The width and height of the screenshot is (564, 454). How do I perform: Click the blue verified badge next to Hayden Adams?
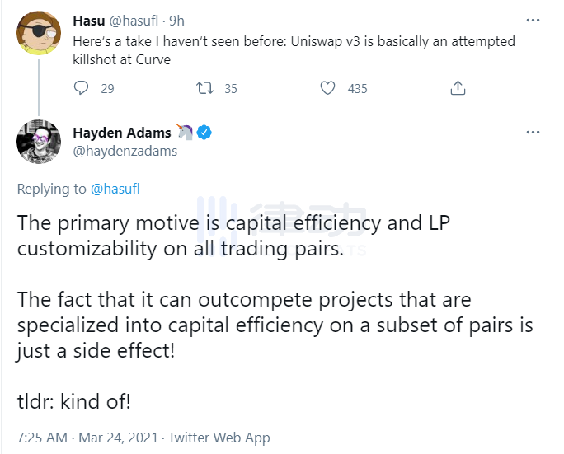(204, 133)
